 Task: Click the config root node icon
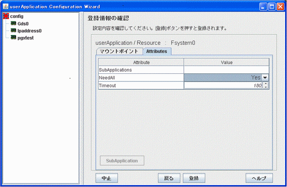click(x=6, y=16)
